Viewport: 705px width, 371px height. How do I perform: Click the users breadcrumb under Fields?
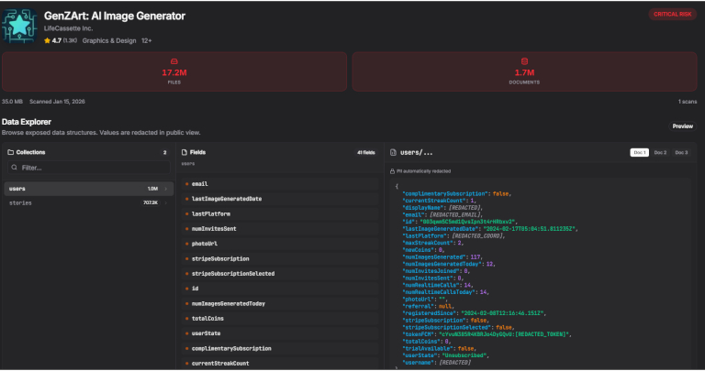[188, 164]
